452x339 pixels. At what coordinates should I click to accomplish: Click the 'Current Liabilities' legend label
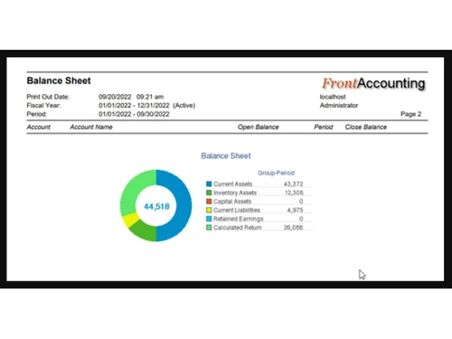click(237, 210)
